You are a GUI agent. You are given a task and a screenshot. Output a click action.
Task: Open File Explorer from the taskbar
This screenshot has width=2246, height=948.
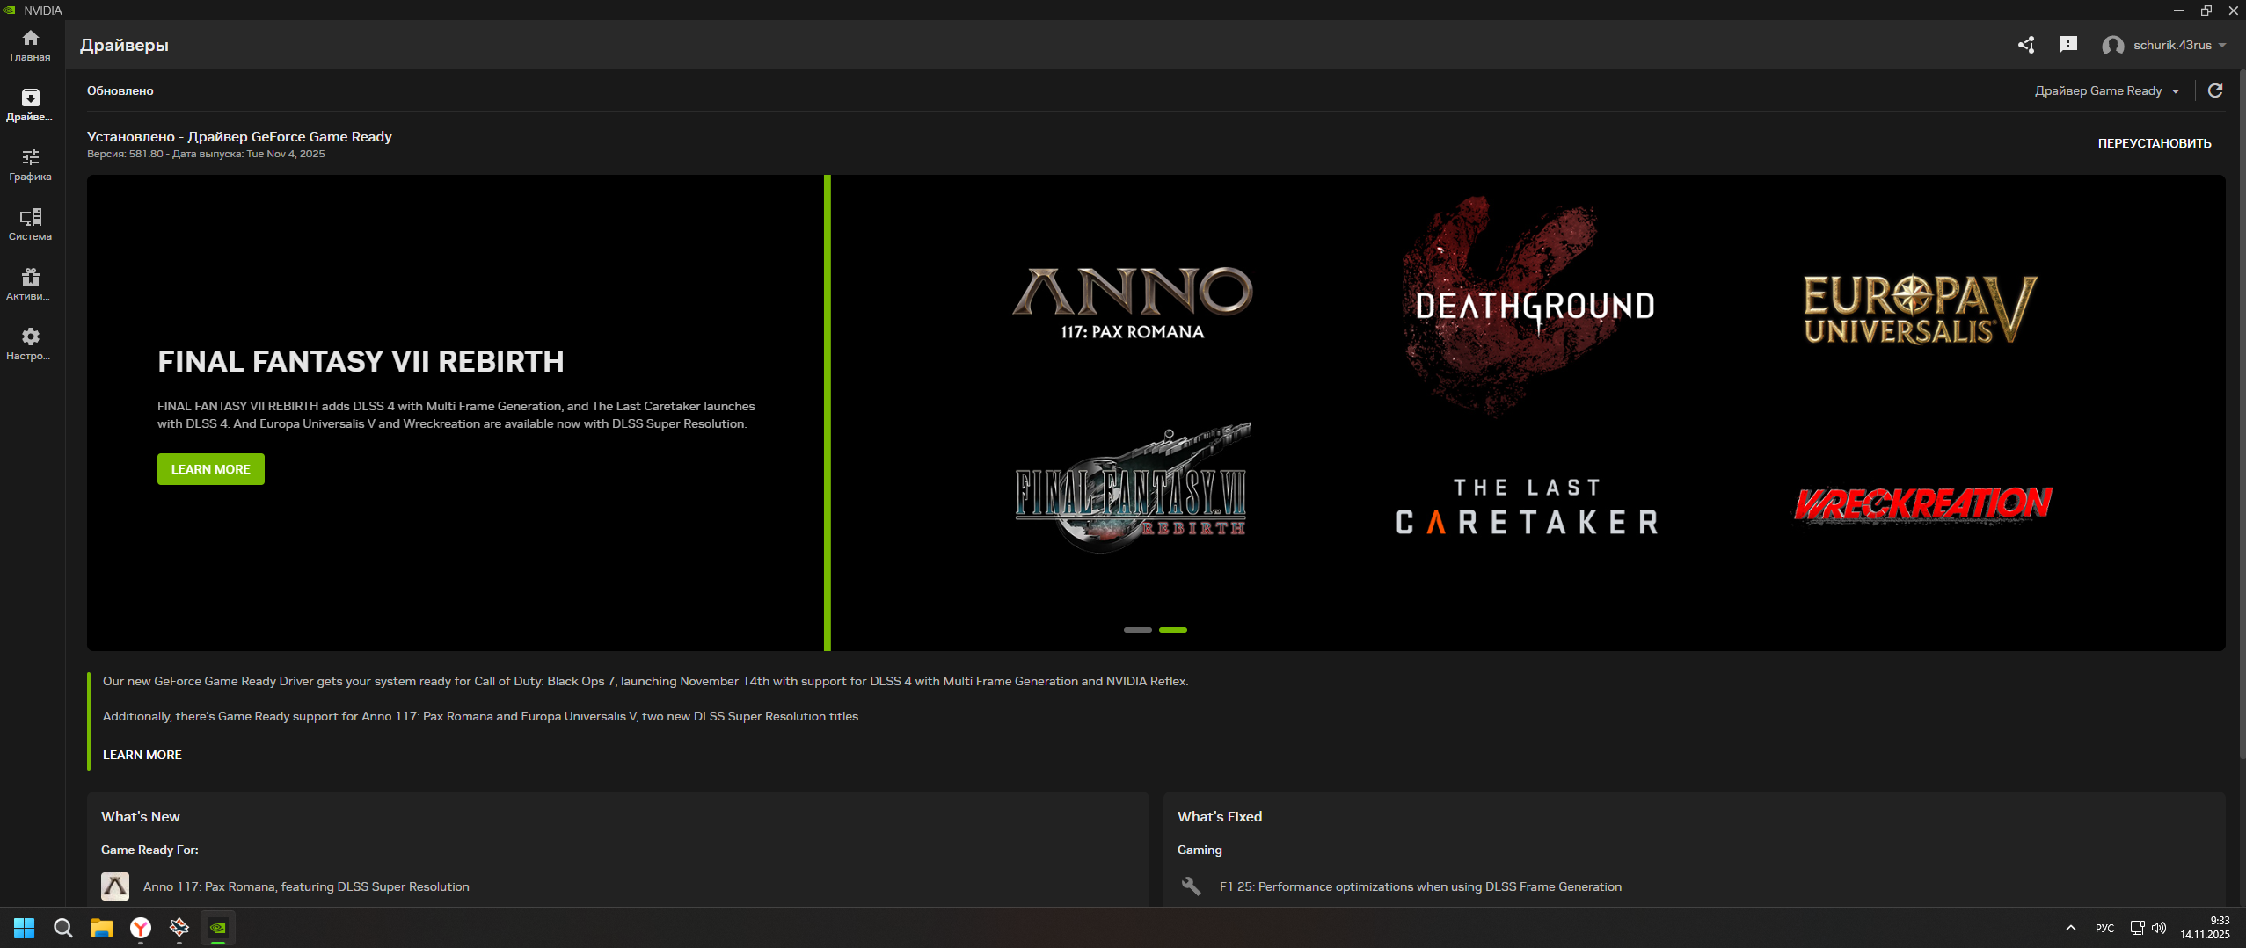[102, 928]
